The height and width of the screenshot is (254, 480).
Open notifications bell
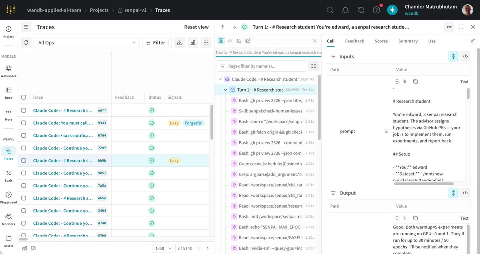click(x=346, y=10)
